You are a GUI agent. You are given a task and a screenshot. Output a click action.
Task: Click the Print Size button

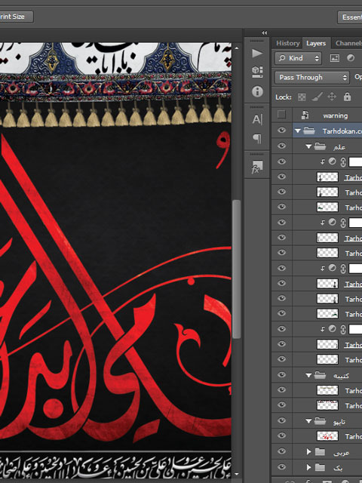coord(16,17)
